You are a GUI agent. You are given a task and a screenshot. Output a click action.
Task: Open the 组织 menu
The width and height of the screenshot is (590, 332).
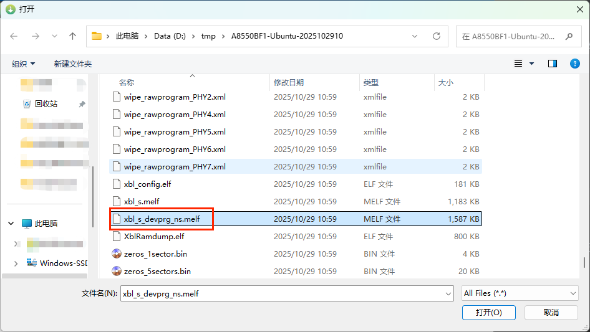pos(24,64)
